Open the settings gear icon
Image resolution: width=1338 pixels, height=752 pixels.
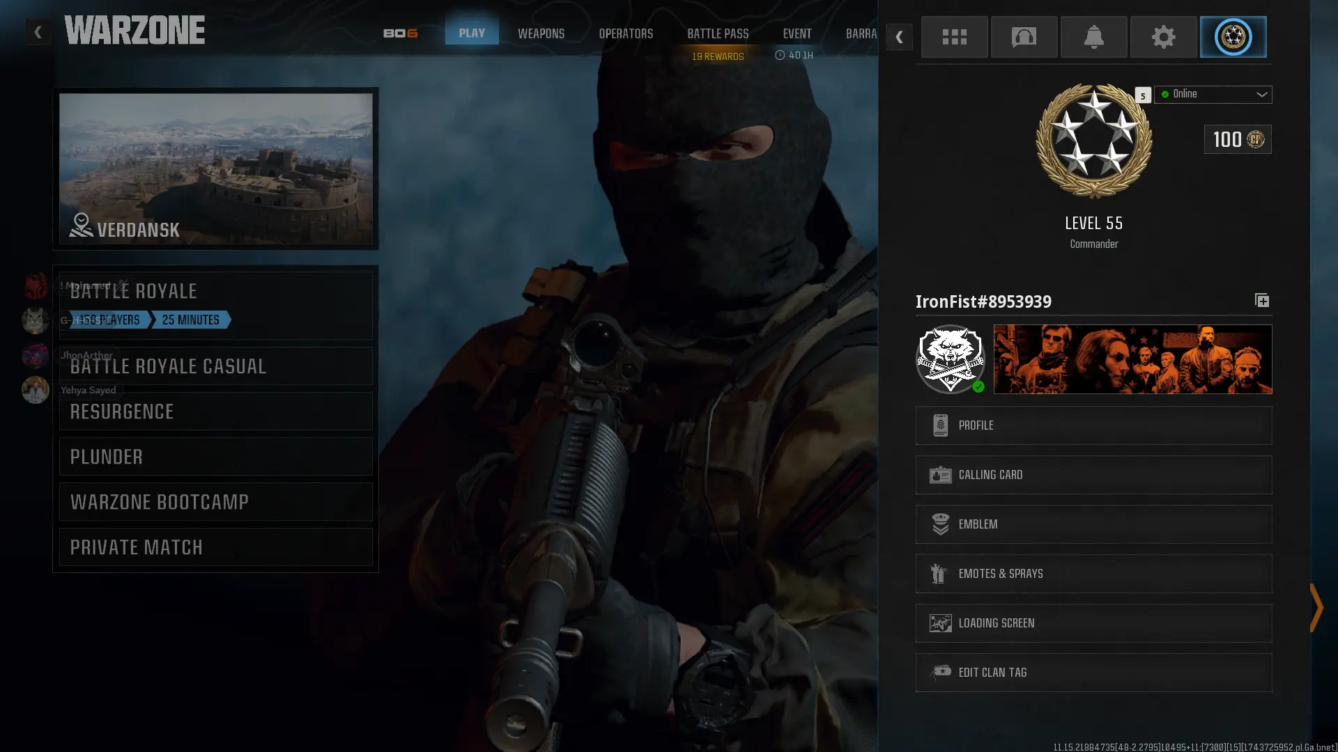pyautogui.click(x=1163, y=37)
